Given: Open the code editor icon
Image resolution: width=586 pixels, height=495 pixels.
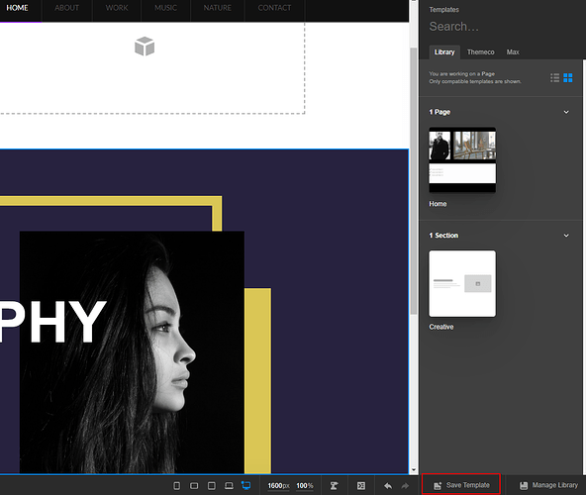Looking at the screenshot, I should click(x=361, y=486).
